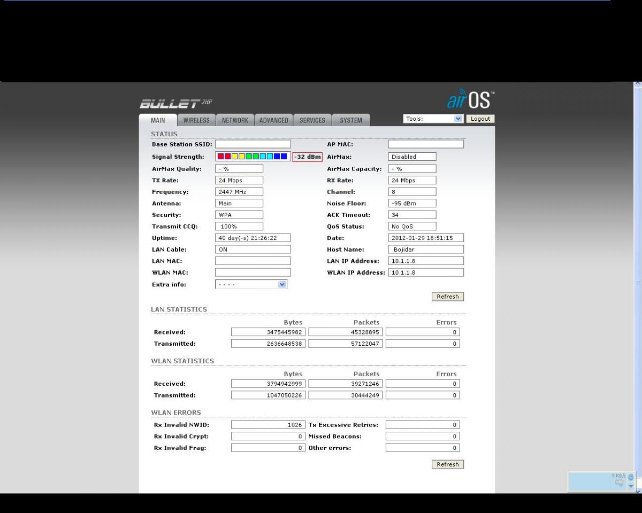
Task: Click the airOS logo
Action: click(470, 99)
